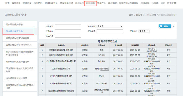
Task: Open the 省市名称 dropdown
Action: (110, 26)
